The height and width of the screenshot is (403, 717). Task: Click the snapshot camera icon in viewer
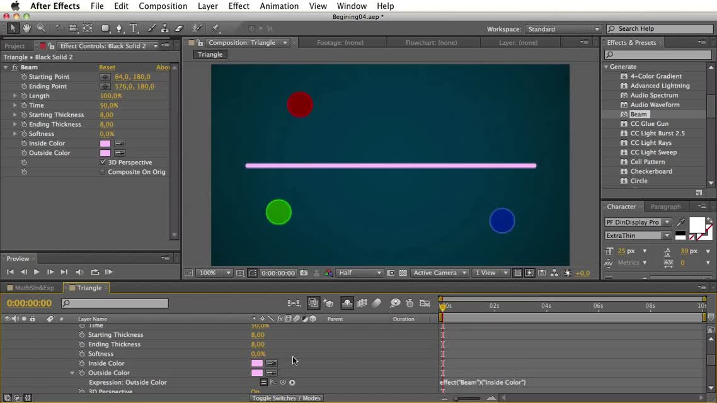click(304, 273)
